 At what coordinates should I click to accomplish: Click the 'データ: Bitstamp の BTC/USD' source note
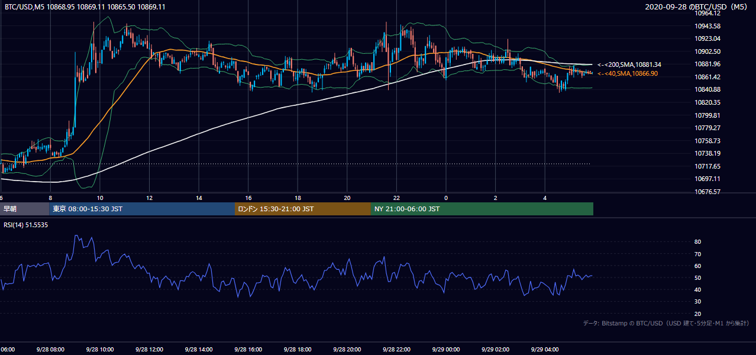point(666,323)
